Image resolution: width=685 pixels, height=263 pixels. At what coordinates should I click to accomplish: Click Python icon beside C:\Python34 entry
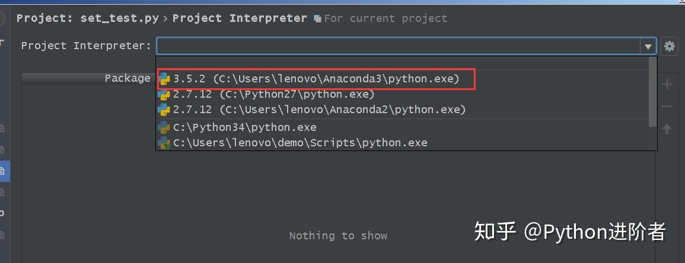[164, 127]
